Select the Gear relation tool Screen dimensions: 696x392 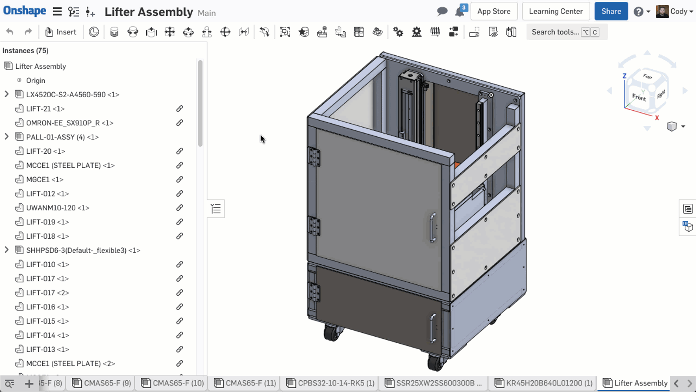(398, 32)
